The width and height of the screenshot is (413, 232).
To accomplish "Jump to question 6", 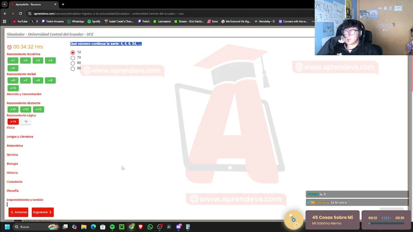I will click(13, 80).
